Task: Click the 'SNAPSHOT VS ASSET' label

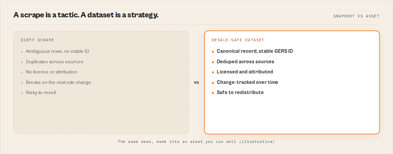Action: click(x=356, y=16)
